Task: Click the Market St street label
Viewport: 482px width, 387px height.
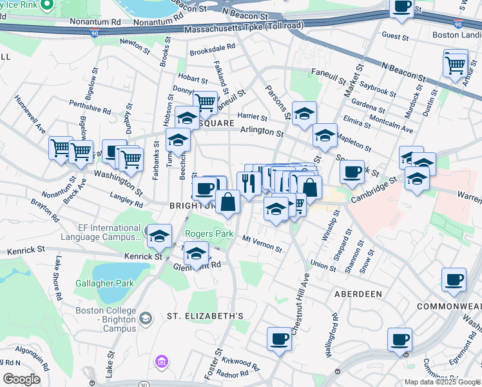Action: pyautogui.click(x=354, y=81)
